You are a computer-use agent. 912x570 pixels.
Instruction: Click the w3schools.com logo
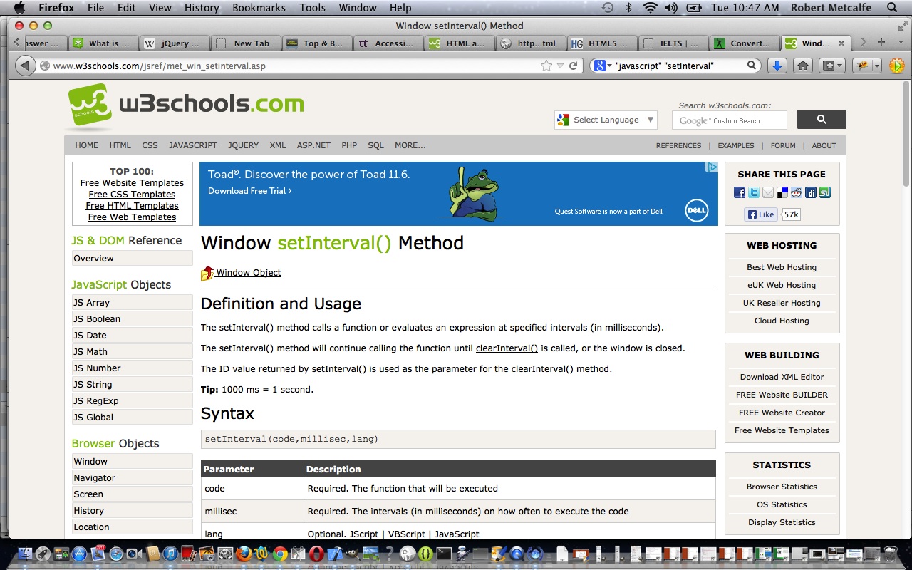click(x=186, y=105)
